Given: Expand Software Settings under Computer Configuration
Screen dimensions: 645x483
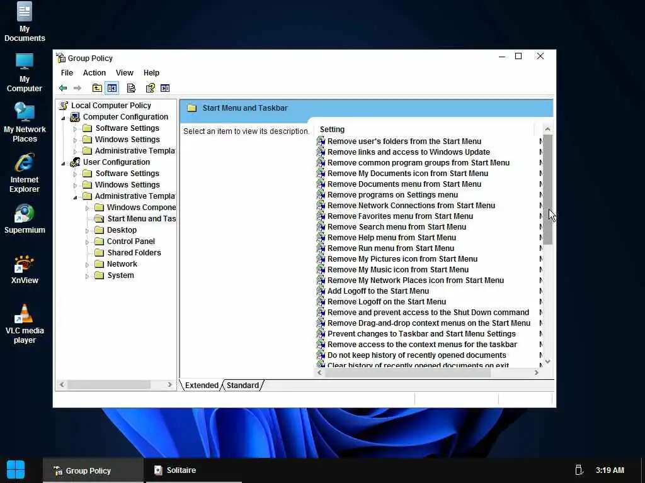Looking at the screenshot, I should click(x=75, y=129).
